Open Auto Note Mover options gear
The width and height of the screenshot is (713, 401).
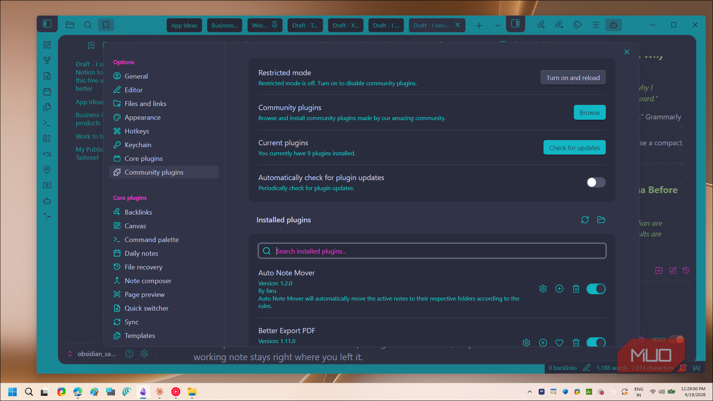543,289
